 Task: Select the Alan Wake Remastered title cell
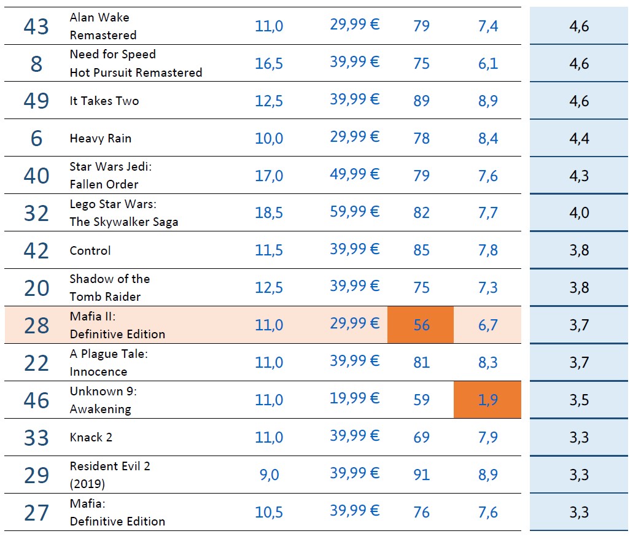click(x=103, y=26)
